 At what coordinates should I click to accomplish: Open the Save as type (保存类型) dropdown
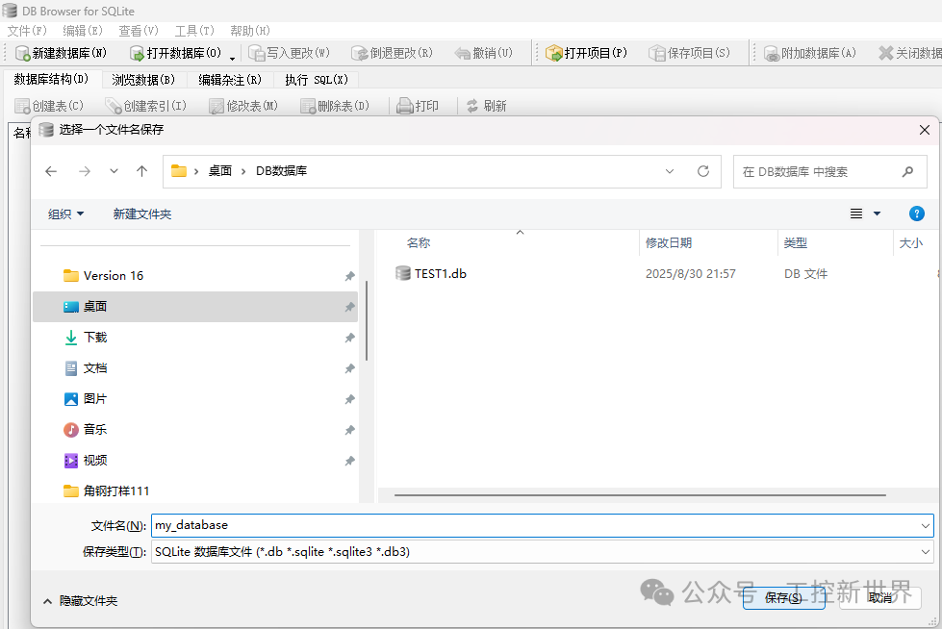click(x=542, y=552)
